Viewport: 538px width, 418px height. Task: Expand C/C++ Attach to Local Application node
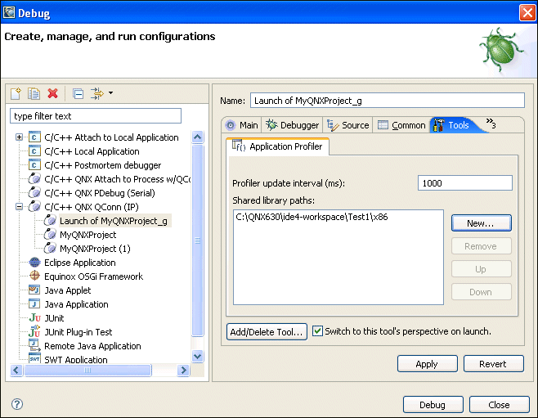point(19,137)
